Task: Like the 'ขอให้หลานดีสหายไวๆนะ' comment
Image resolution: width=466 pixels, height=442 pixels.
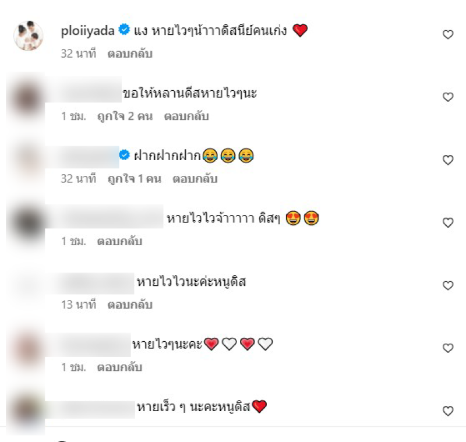Action: [x=448, y=97]
